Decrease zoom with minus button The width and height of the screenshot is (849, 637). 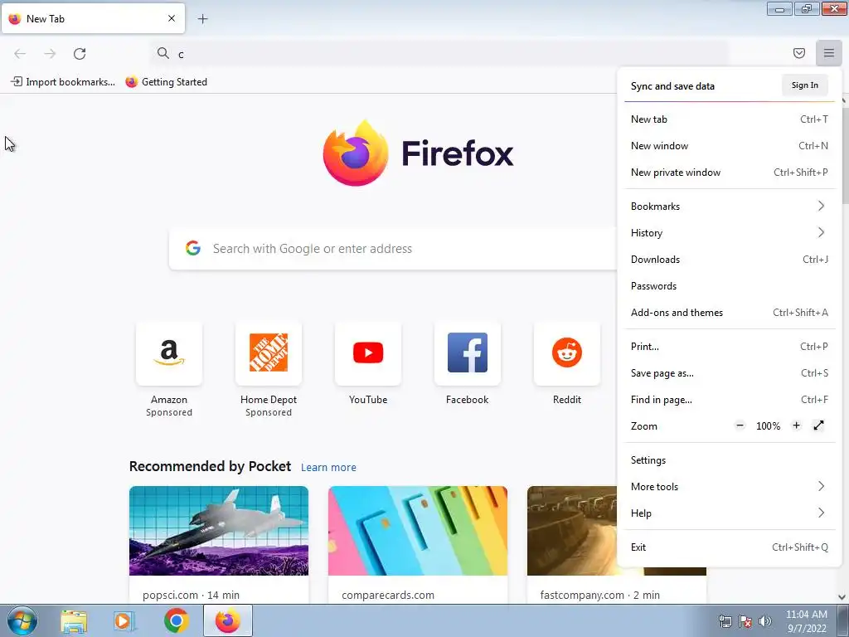click(x=740, y=425)
